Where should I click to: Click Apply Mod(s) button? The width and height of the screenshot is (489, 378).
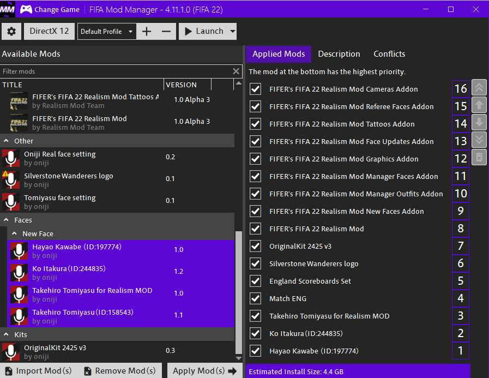[205, 370]
